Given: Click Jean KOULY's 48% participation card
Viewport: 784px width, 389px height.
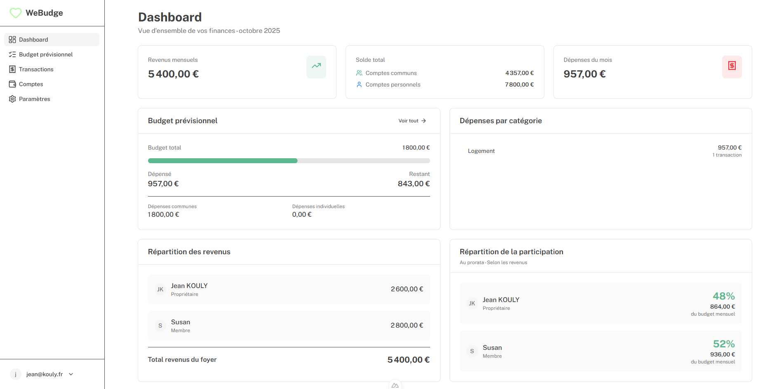Looking at the screenshot, I should click(x=600, y=303).
